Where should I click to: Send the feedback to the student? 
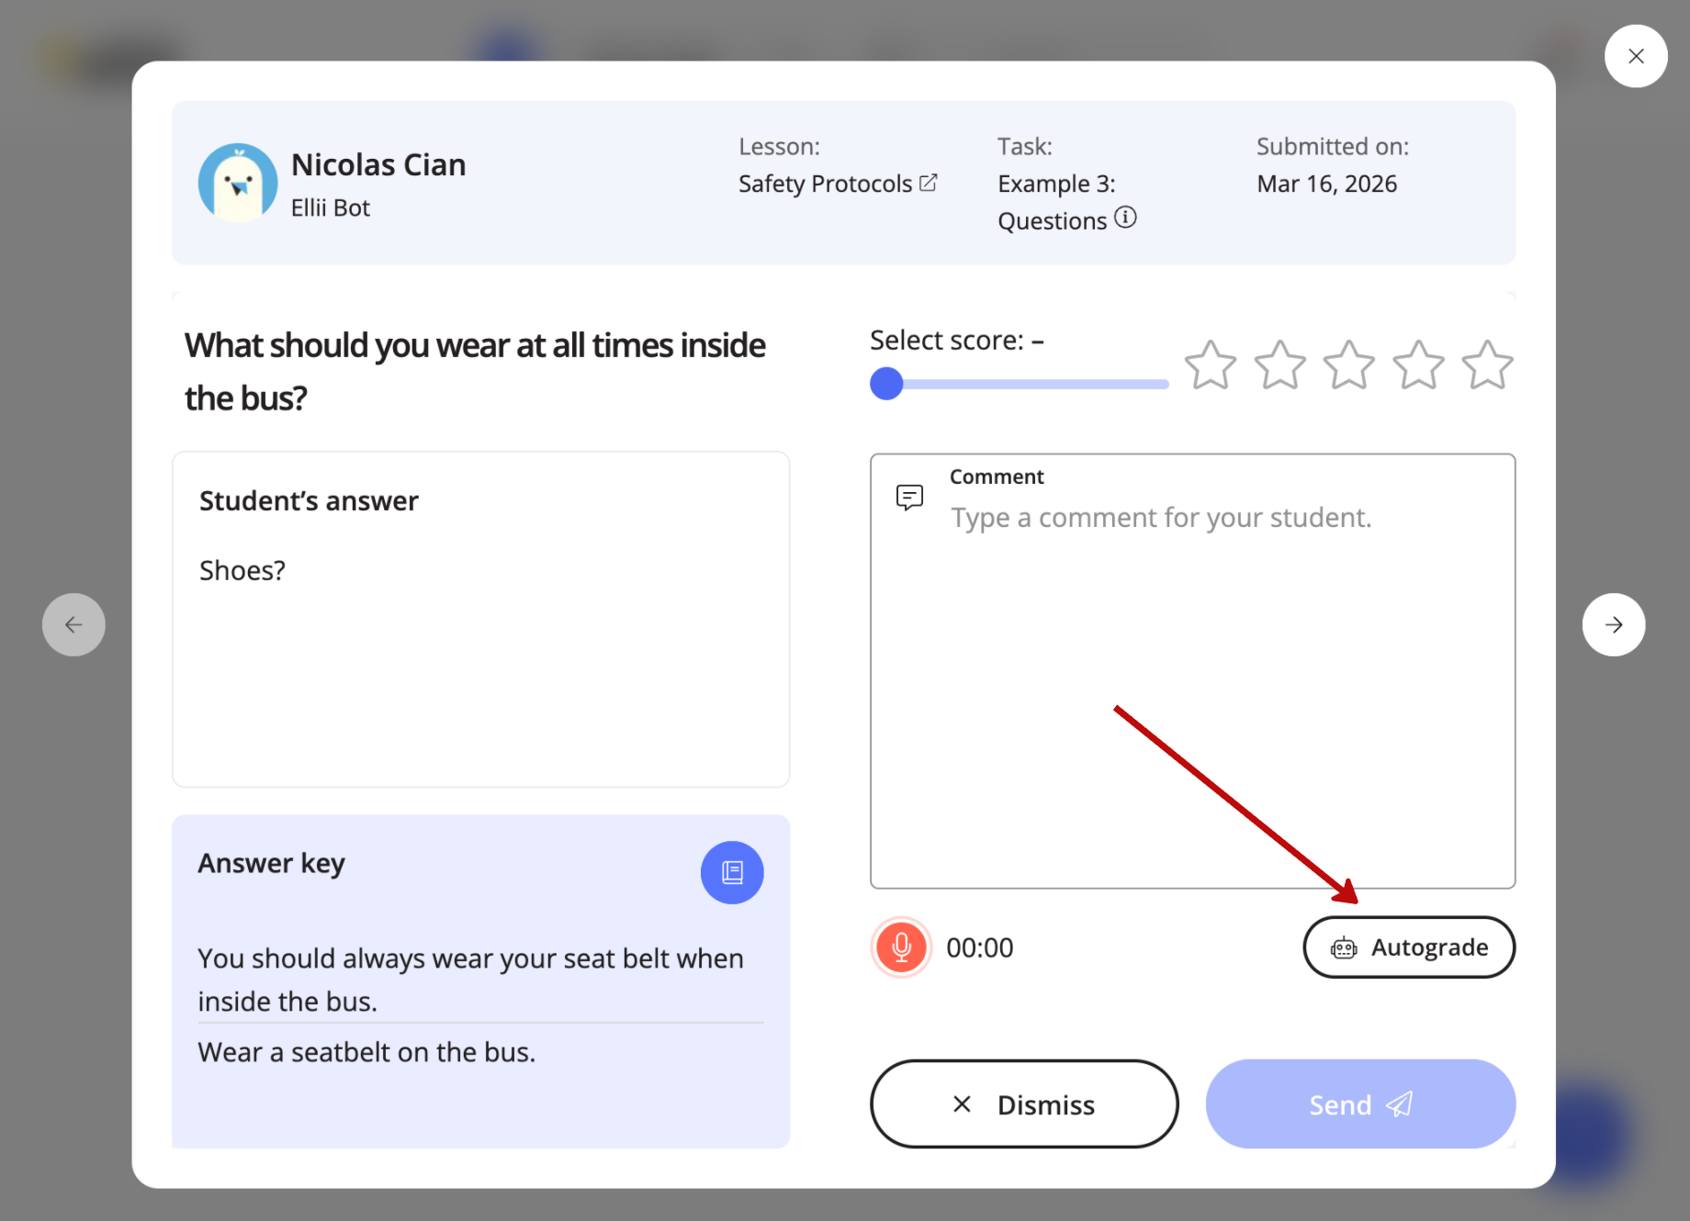[1359, 1103]
